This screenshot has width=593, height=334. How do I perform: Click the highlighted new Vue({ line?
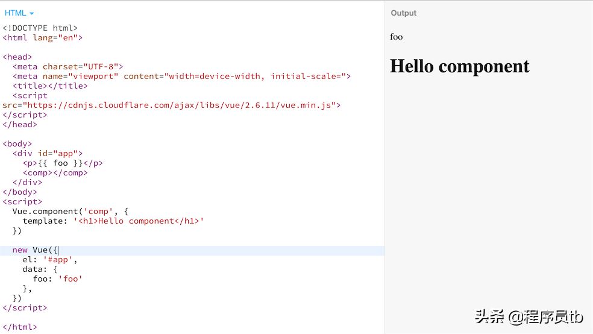tap(35, 250)
